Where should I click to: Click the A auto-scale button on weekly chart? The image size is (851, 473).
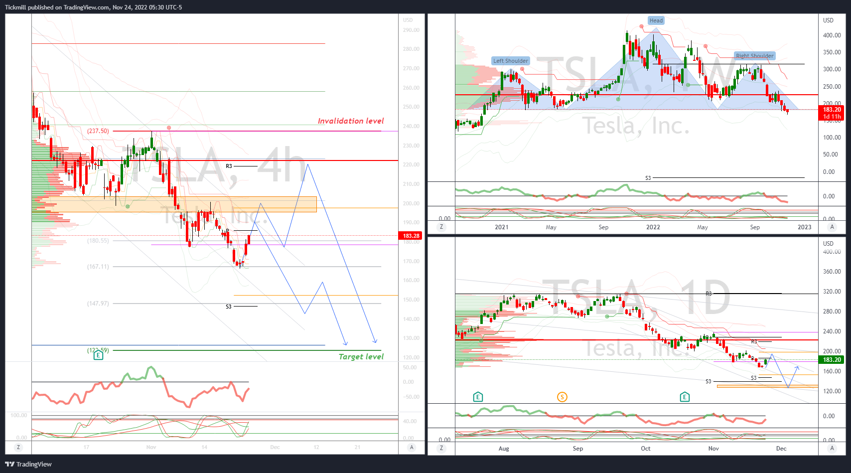point(832,227)
